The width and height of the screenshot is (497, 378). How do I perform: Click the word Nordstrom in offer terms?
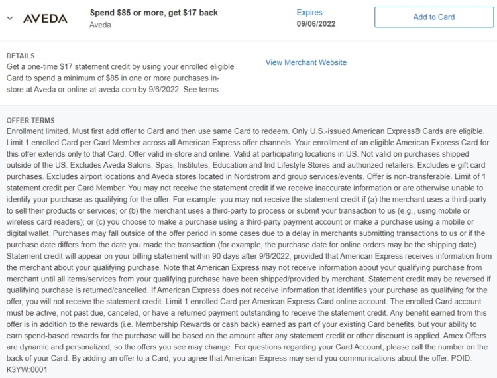click(x=250, y=176)
